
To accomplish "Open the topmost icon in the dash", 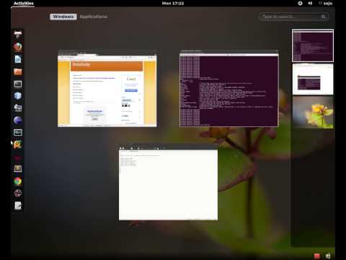I will tap(18, 35).
